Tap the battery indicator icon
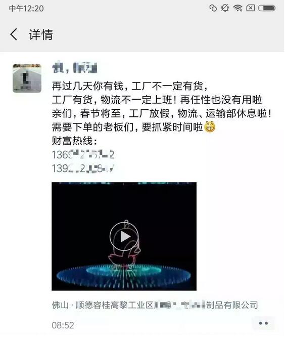 [267, 8]
